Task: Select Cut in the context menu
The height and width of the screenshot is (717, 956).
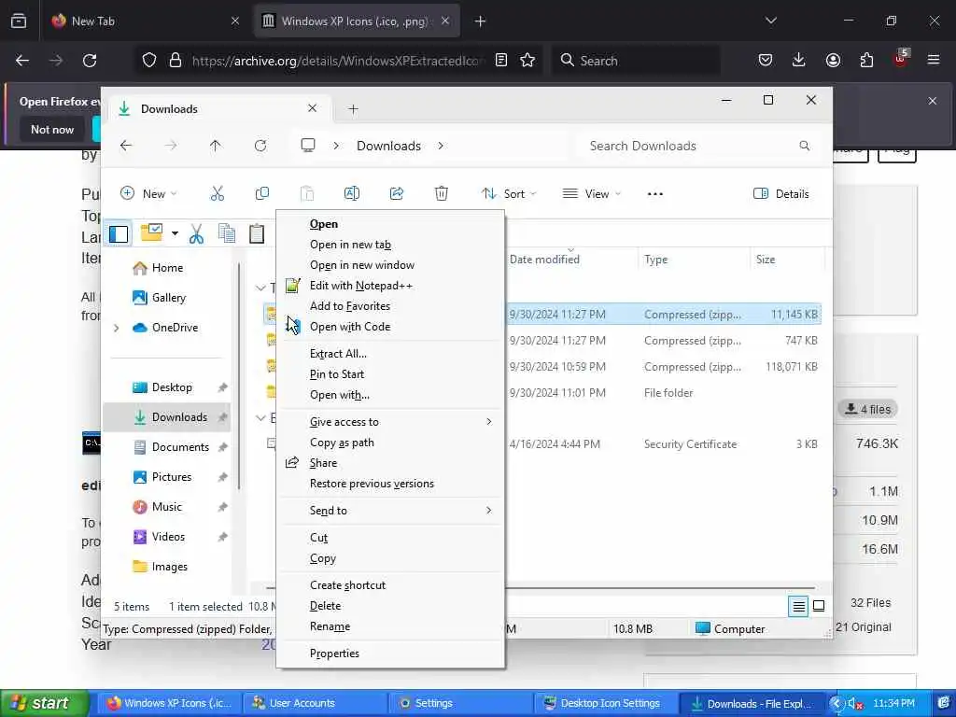Action: (x=390, y=538)
